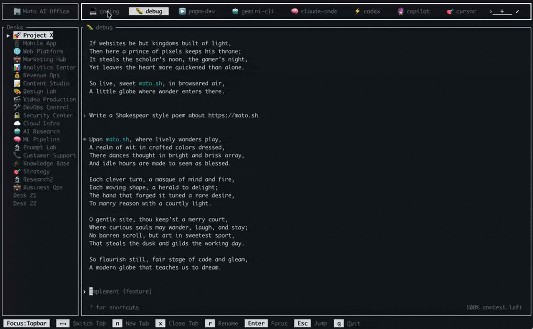The width and height of the screenshot is (533, 329).
Task: Click the padlock icon for Security Center
Action: point(17,115)
